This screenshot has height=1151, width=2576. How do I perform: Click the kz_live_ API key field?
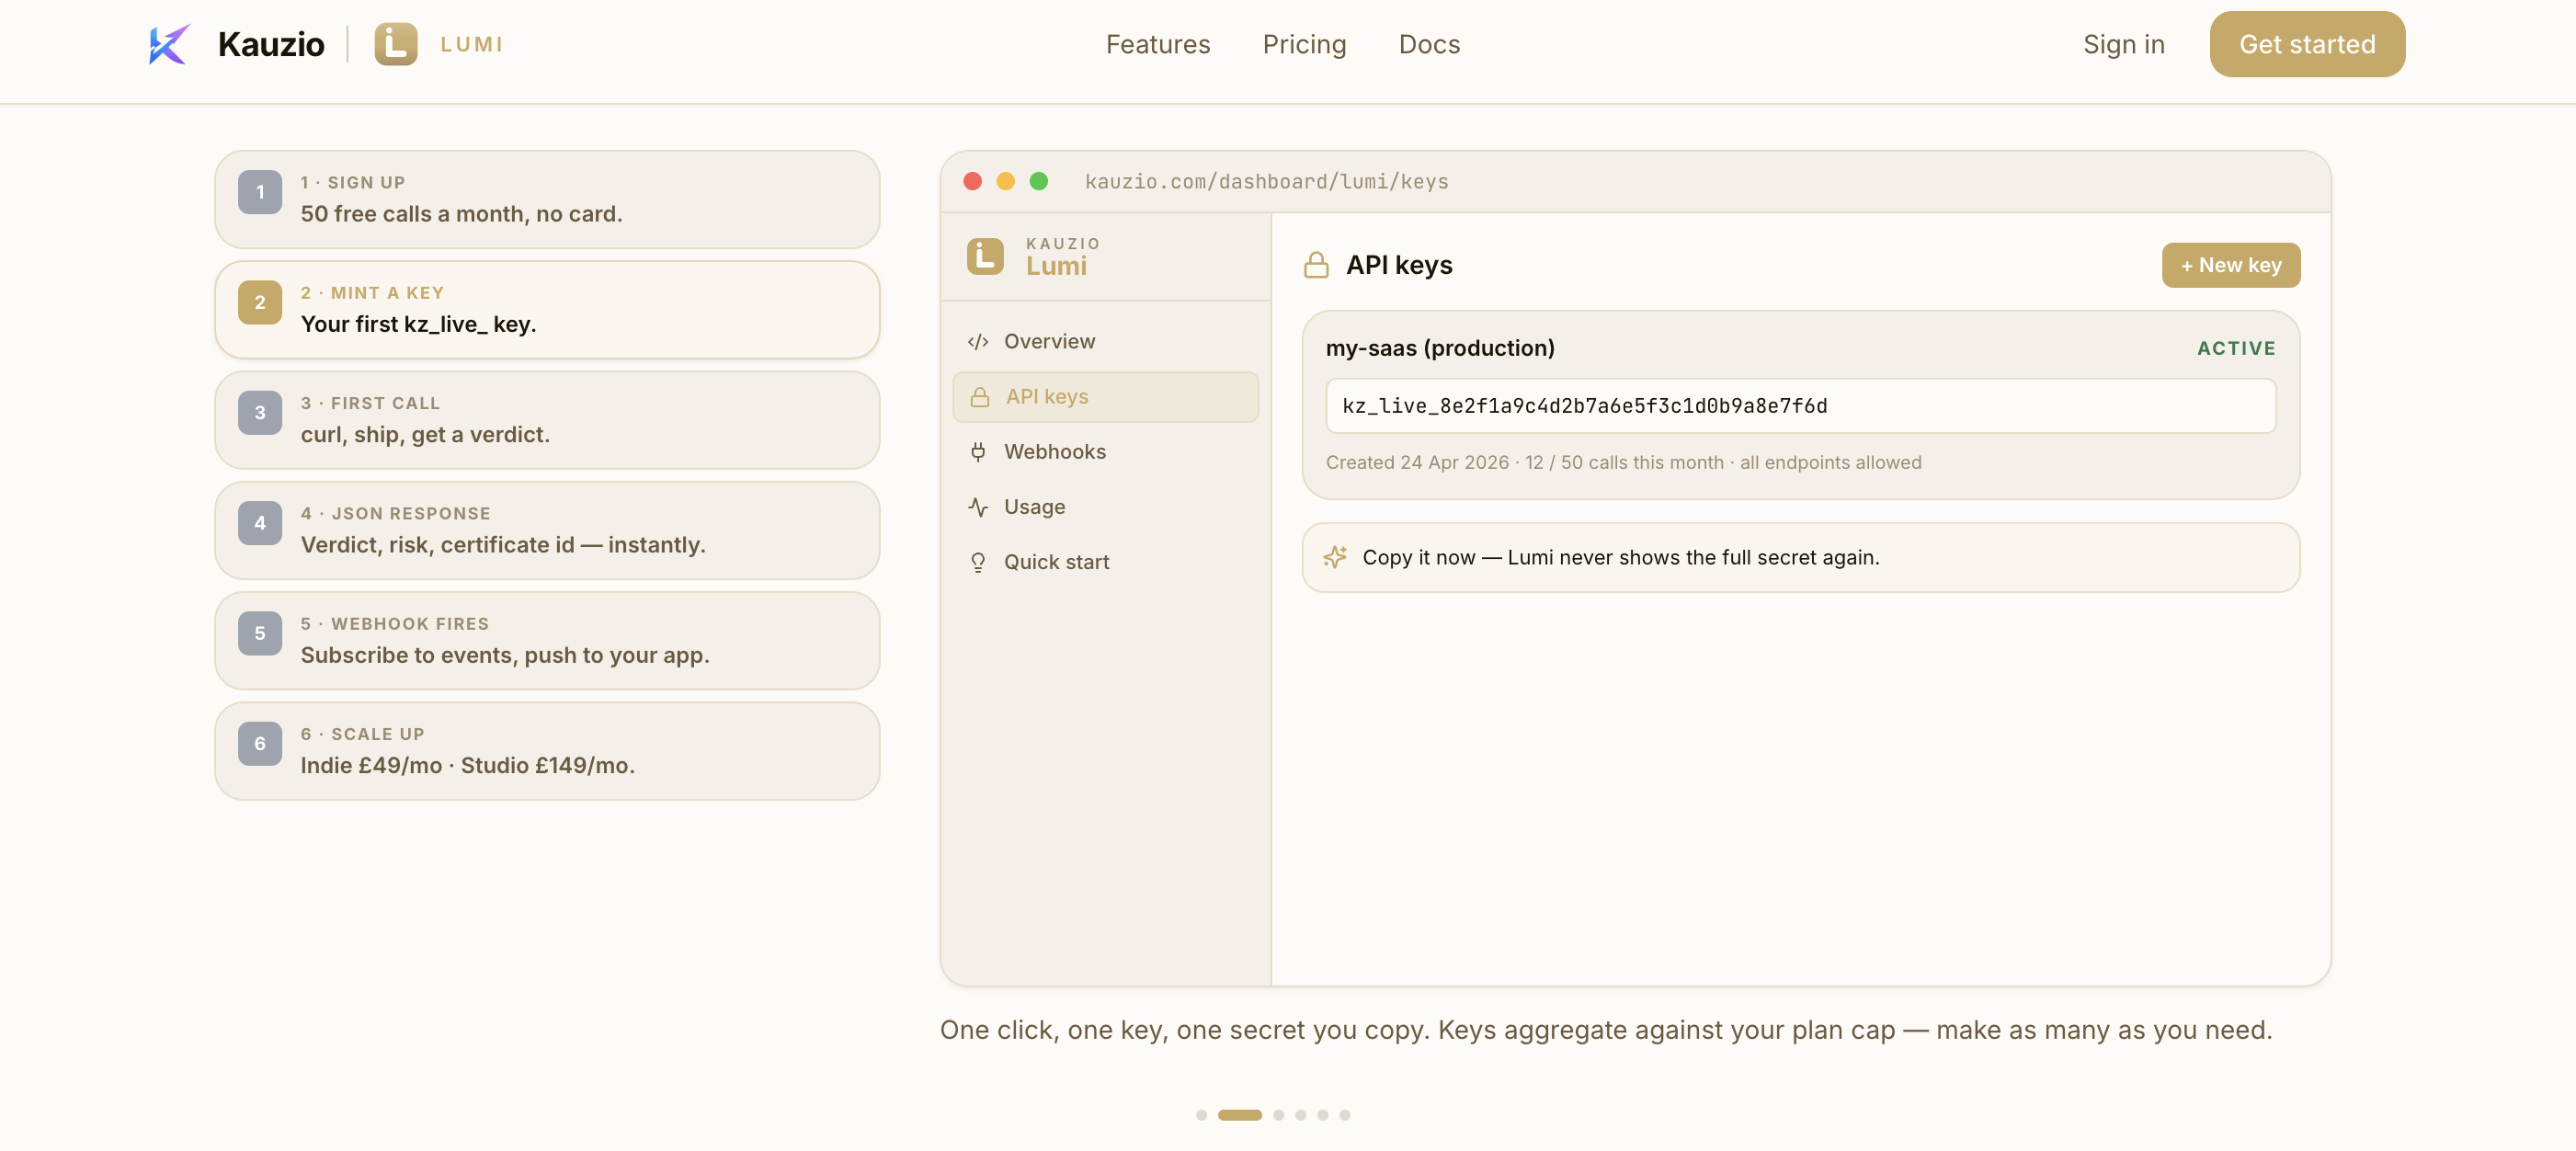click(1801, 406)
